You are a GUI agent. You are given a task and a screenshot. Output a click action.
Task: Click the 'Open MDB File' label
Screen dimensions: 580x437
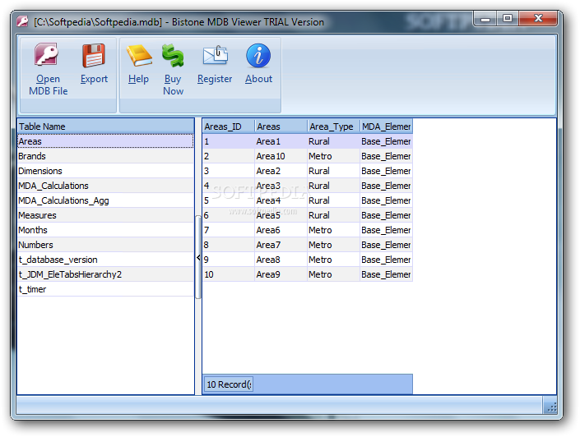pos(48,85)
